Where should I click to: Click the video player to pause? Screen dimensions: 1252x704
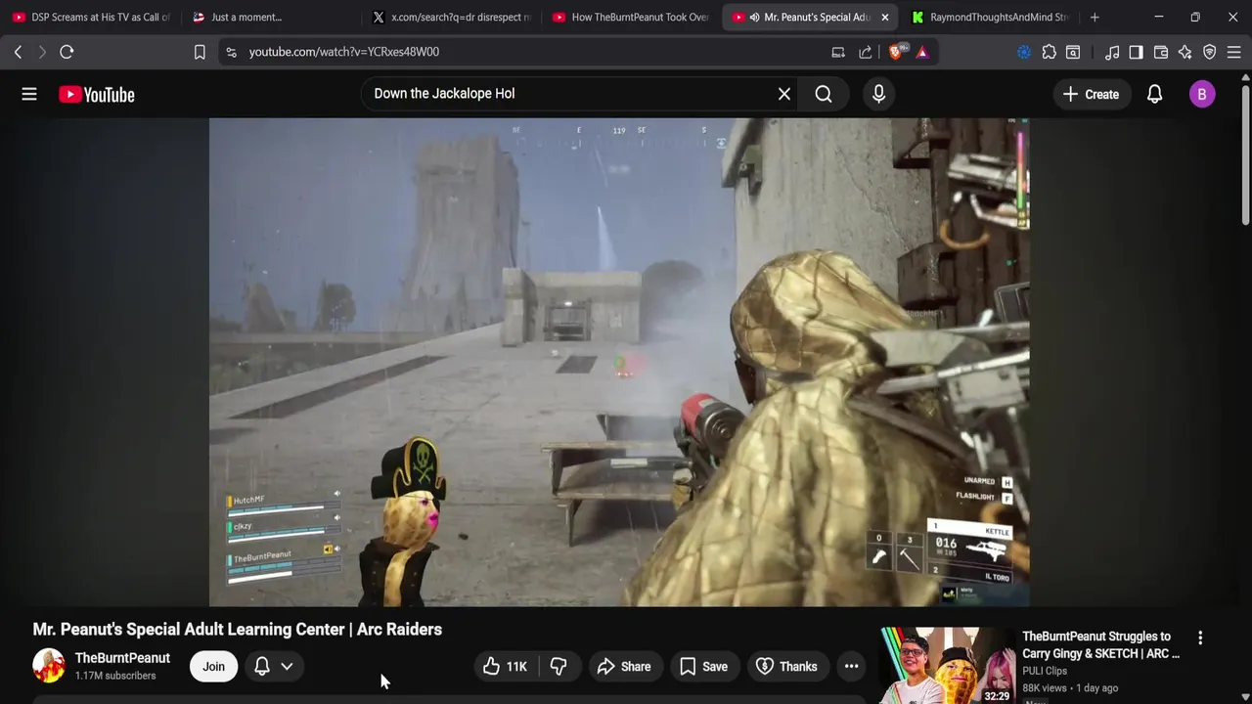[618, 362]
